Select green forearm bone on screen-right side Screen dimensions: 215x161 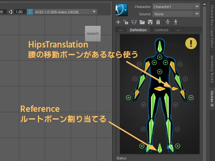pos(178,82)
